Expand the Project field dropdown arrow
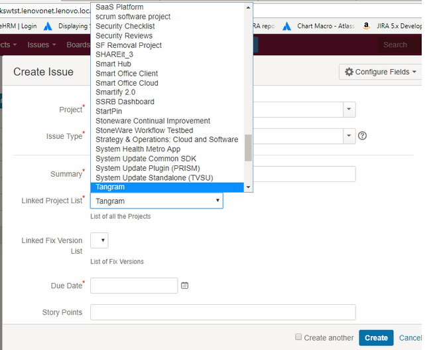Viewport: 435px width, 350px height. (x=349, y=110)
